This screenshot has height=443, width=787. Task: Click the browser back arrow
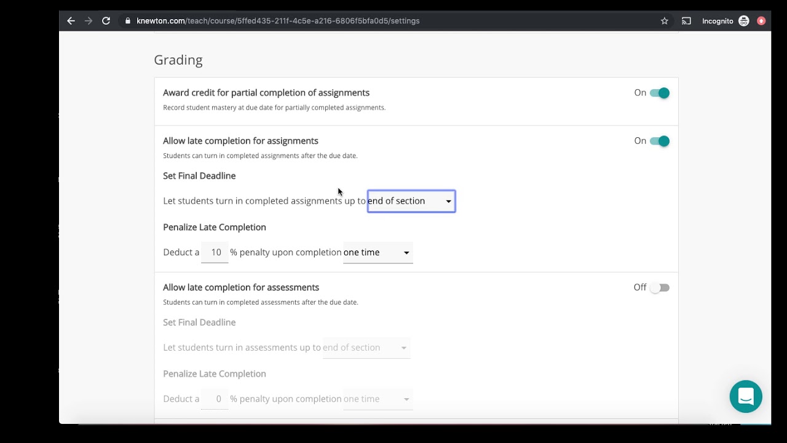coord(71,21)
